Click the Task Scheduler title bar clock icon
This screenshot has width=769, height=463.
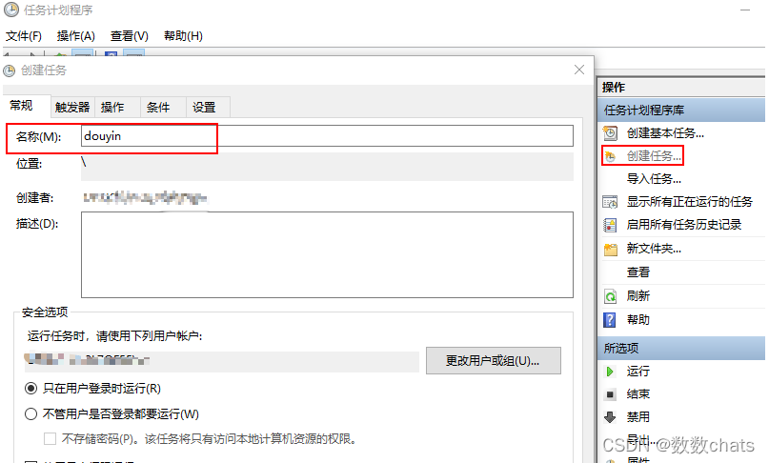11,10
